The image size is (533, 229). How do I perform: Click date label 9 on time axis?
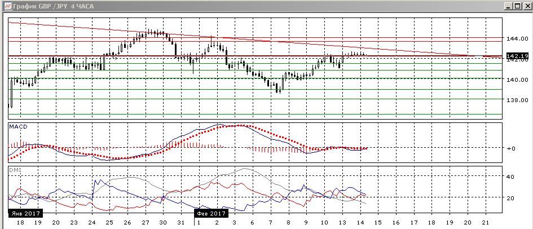click(x=306, y=223)
